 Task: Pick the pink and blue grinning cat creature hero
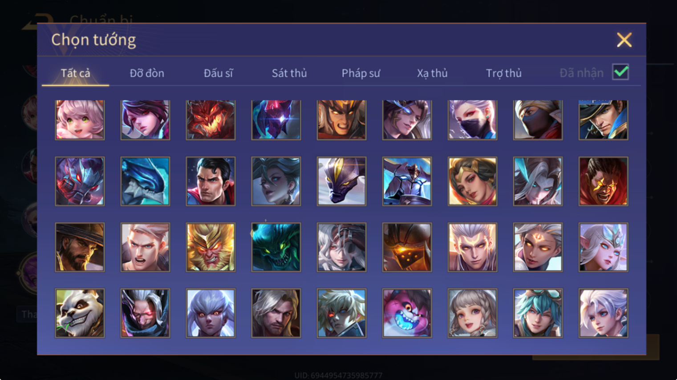(407, 313)
